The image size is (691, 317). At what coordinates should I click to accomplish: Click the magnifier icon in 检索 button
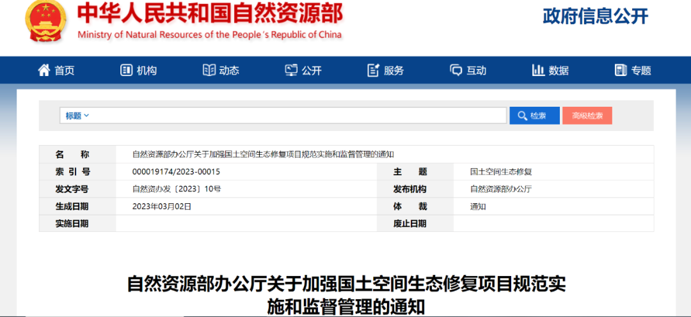tap(521, 116)
